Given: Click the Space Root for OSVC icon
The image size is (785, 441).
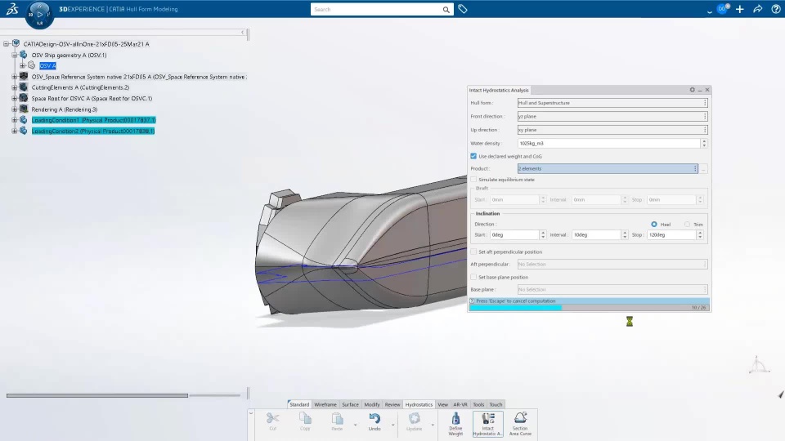Looking at the screenshot, I should [x=23, y=98].
